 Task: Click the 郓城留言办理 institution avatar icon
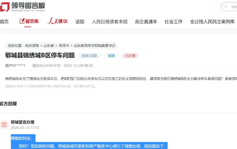pos(4,125)
